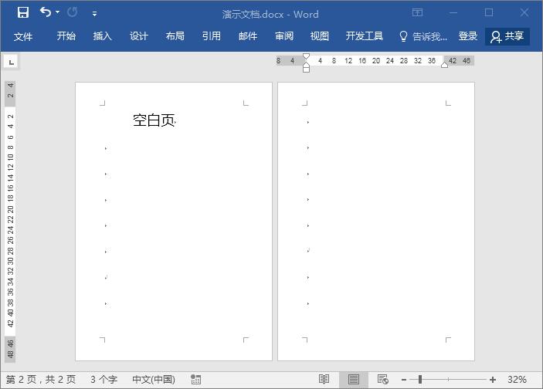The width and height of the screenshot is (543, 389).
Task: Select the 开发工具 tab
Action: coord(365,36)
